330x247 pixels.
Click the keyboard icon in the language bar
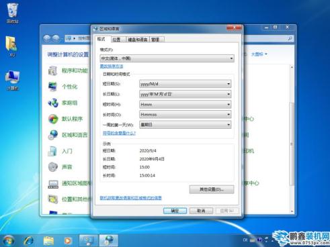point(253,240)
